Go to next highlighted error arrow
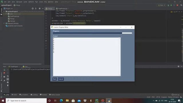The height and width of the screenshot is (103, 183). [182, 12]
